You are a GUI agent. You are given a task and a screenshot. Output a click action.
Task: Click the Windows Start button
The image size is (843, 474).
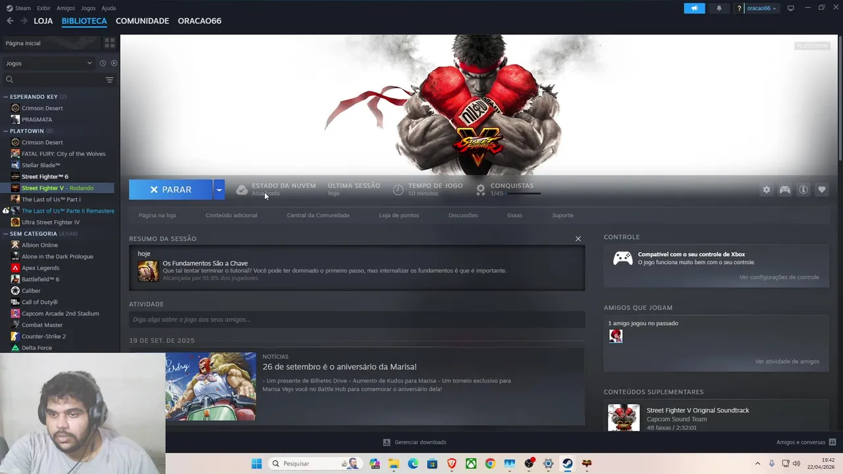click(x=256, y=463)
